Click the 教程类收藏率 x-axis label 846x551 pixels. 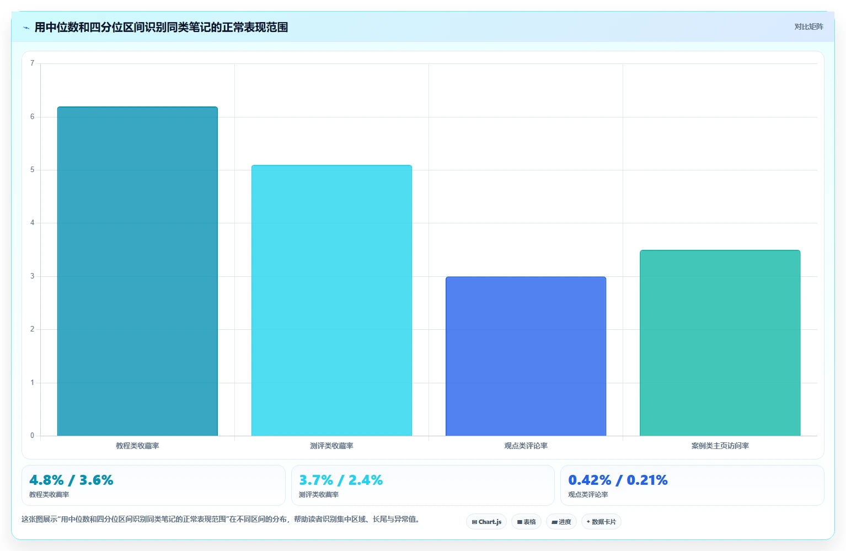pyautogui.click(x=137, y=446)
